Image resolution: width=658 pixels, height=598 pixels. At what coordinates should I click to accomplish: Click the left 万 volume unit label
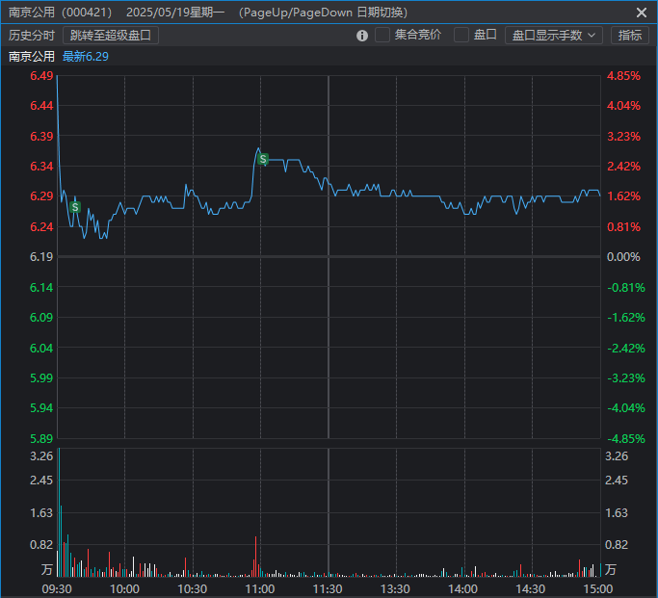point(44,570)
